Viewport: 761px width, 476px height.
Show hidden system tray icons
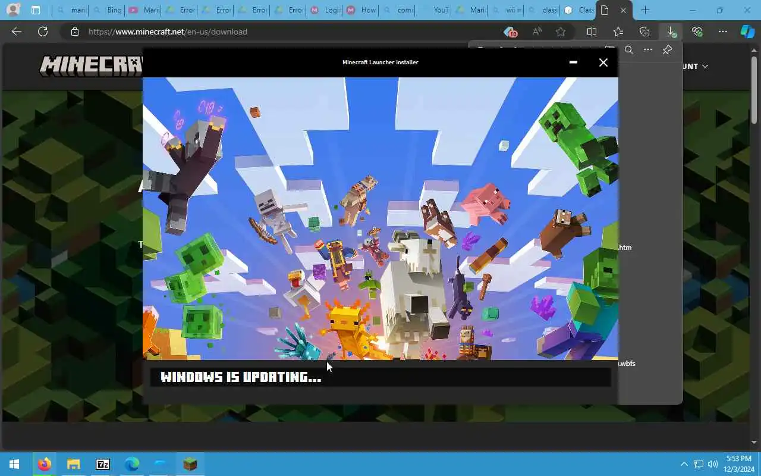click(684, 464)
